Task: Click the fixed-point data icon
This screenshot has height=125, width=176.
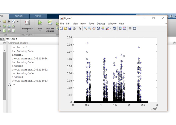Action: pyautogui.click(x=14, y=22)
